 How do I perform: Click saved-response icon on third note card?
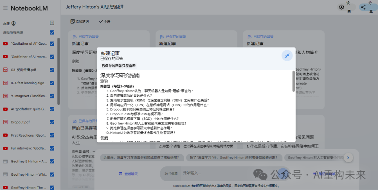click(250, 37)
